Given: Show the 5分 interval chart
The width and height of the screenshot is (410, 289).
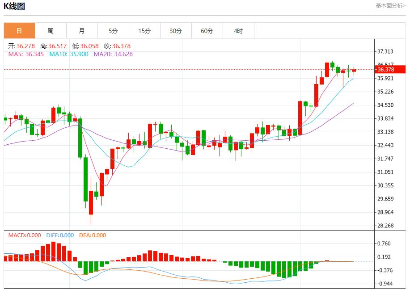Looking at the screenshot, I should (113, 31).
